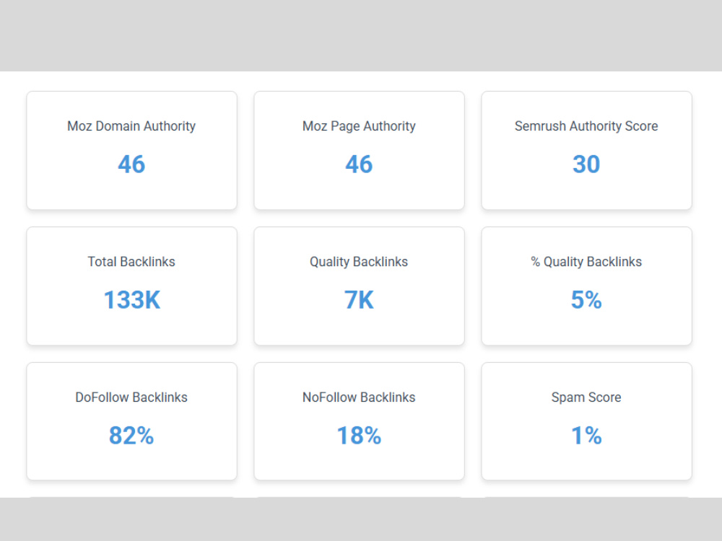Click the NoFollow Backlinks label
722x541 pixels.
pos(359,397)
